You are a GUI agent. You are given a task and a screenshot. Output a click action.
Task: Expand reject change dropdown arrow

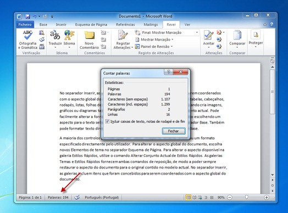tap(224, 32)
